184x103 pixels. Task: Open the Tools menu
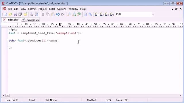(52, 9)
